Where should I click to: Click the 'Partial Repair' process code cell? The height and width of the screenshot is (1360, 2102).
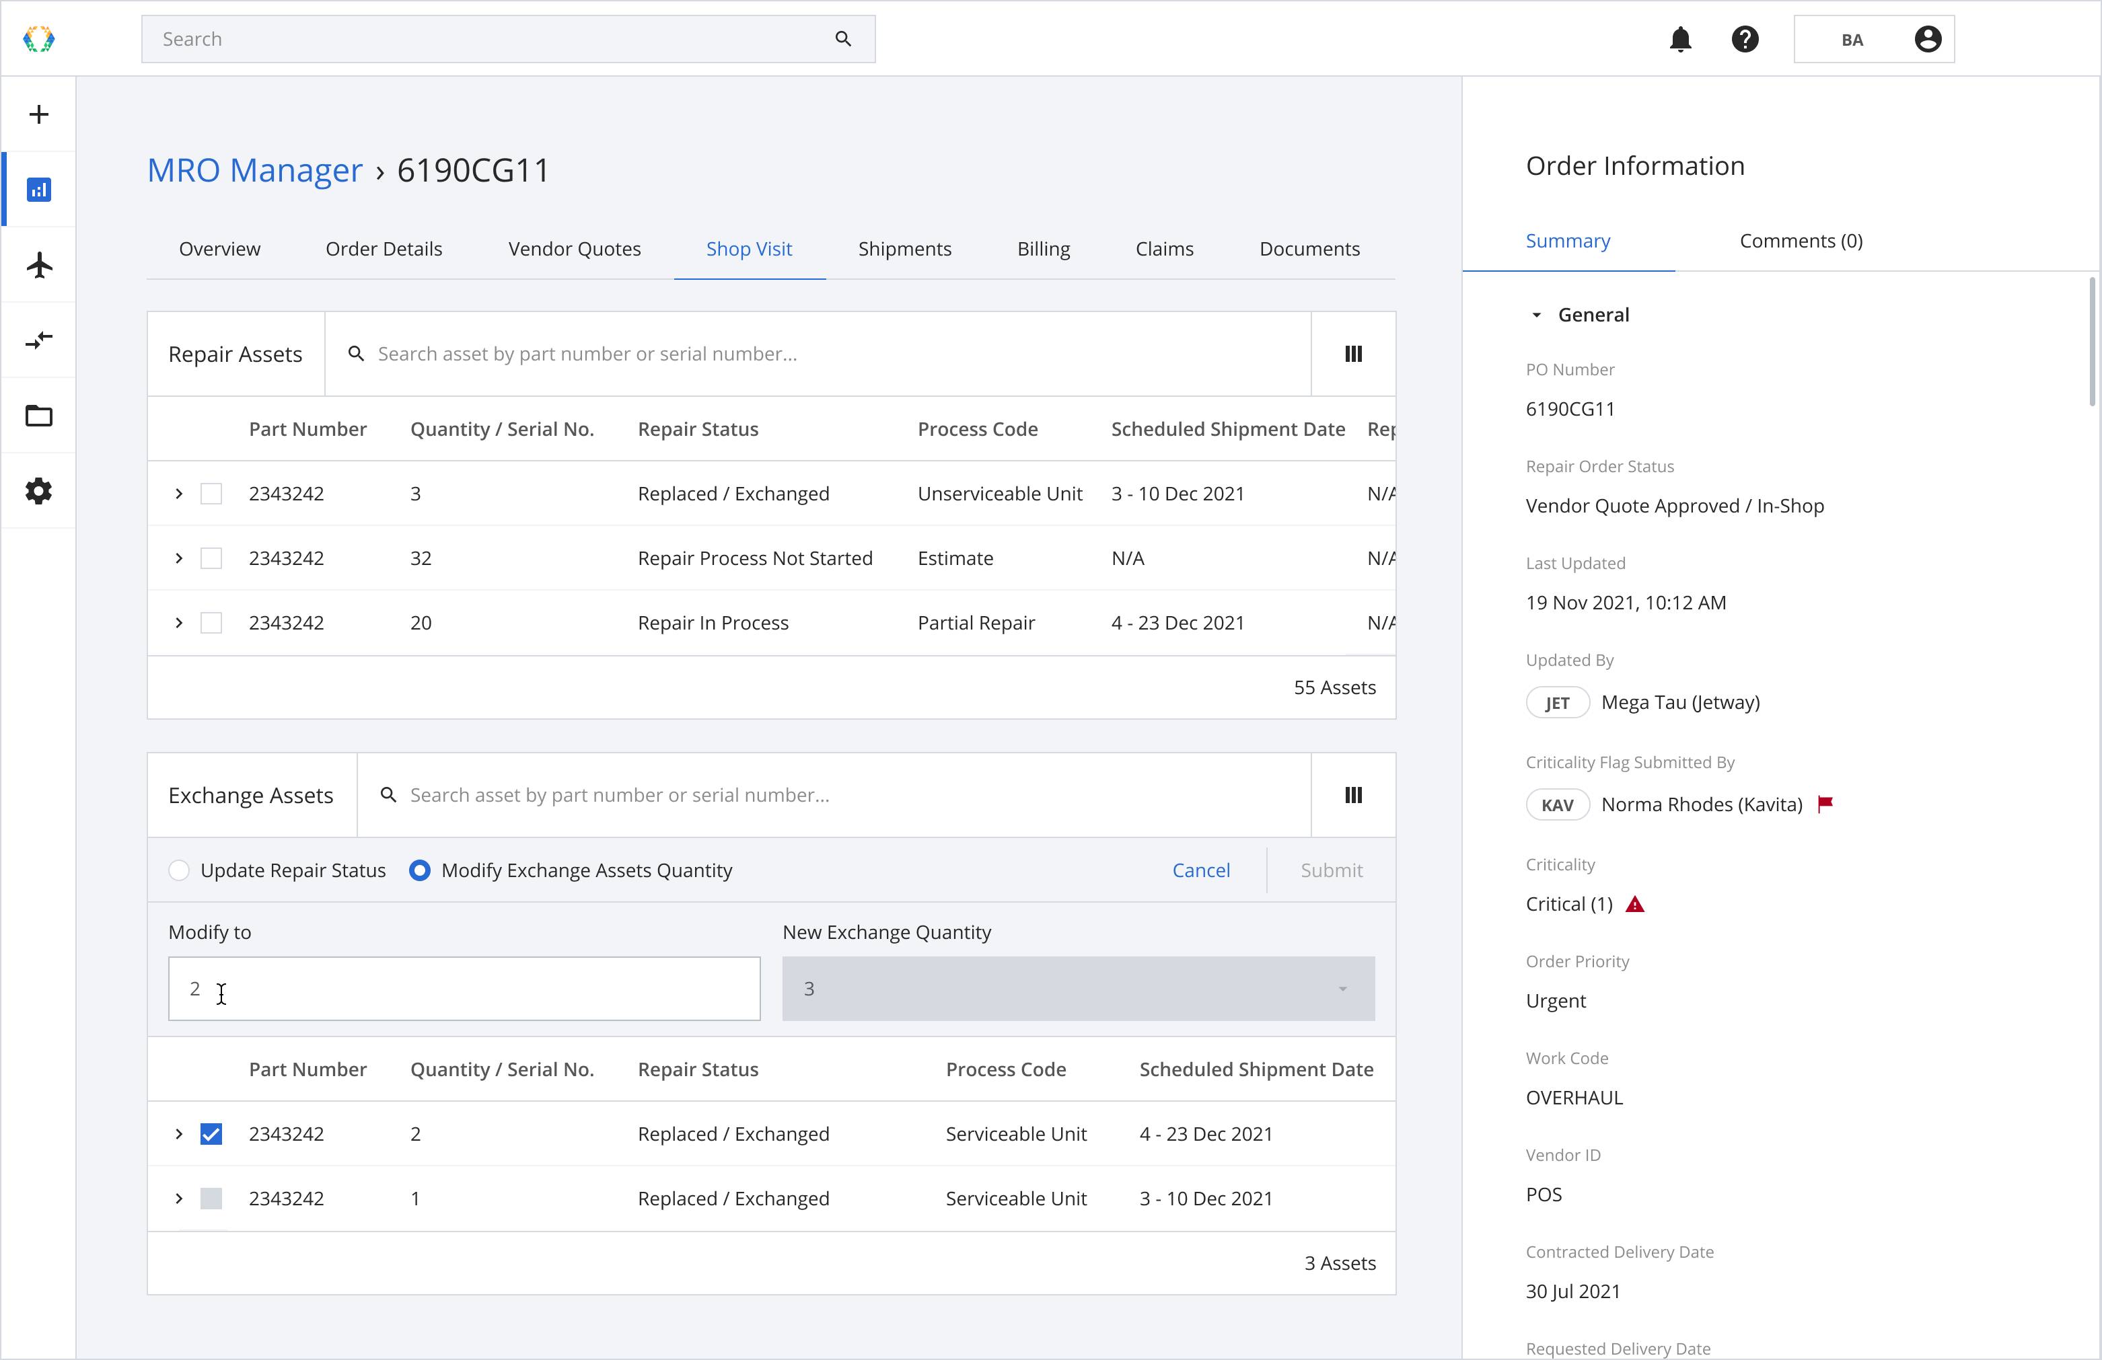(x=976, y=623)
